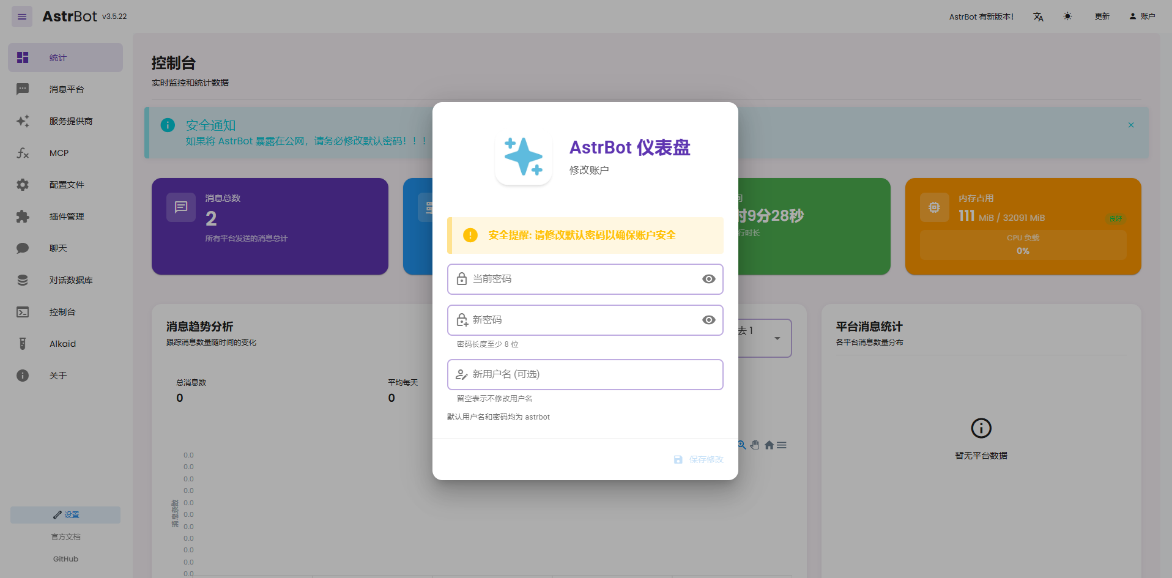Click the 插件管理 puzzle icon
Image resolution: width=1172 pixels, height=578 pixels.
pos(23,217)
